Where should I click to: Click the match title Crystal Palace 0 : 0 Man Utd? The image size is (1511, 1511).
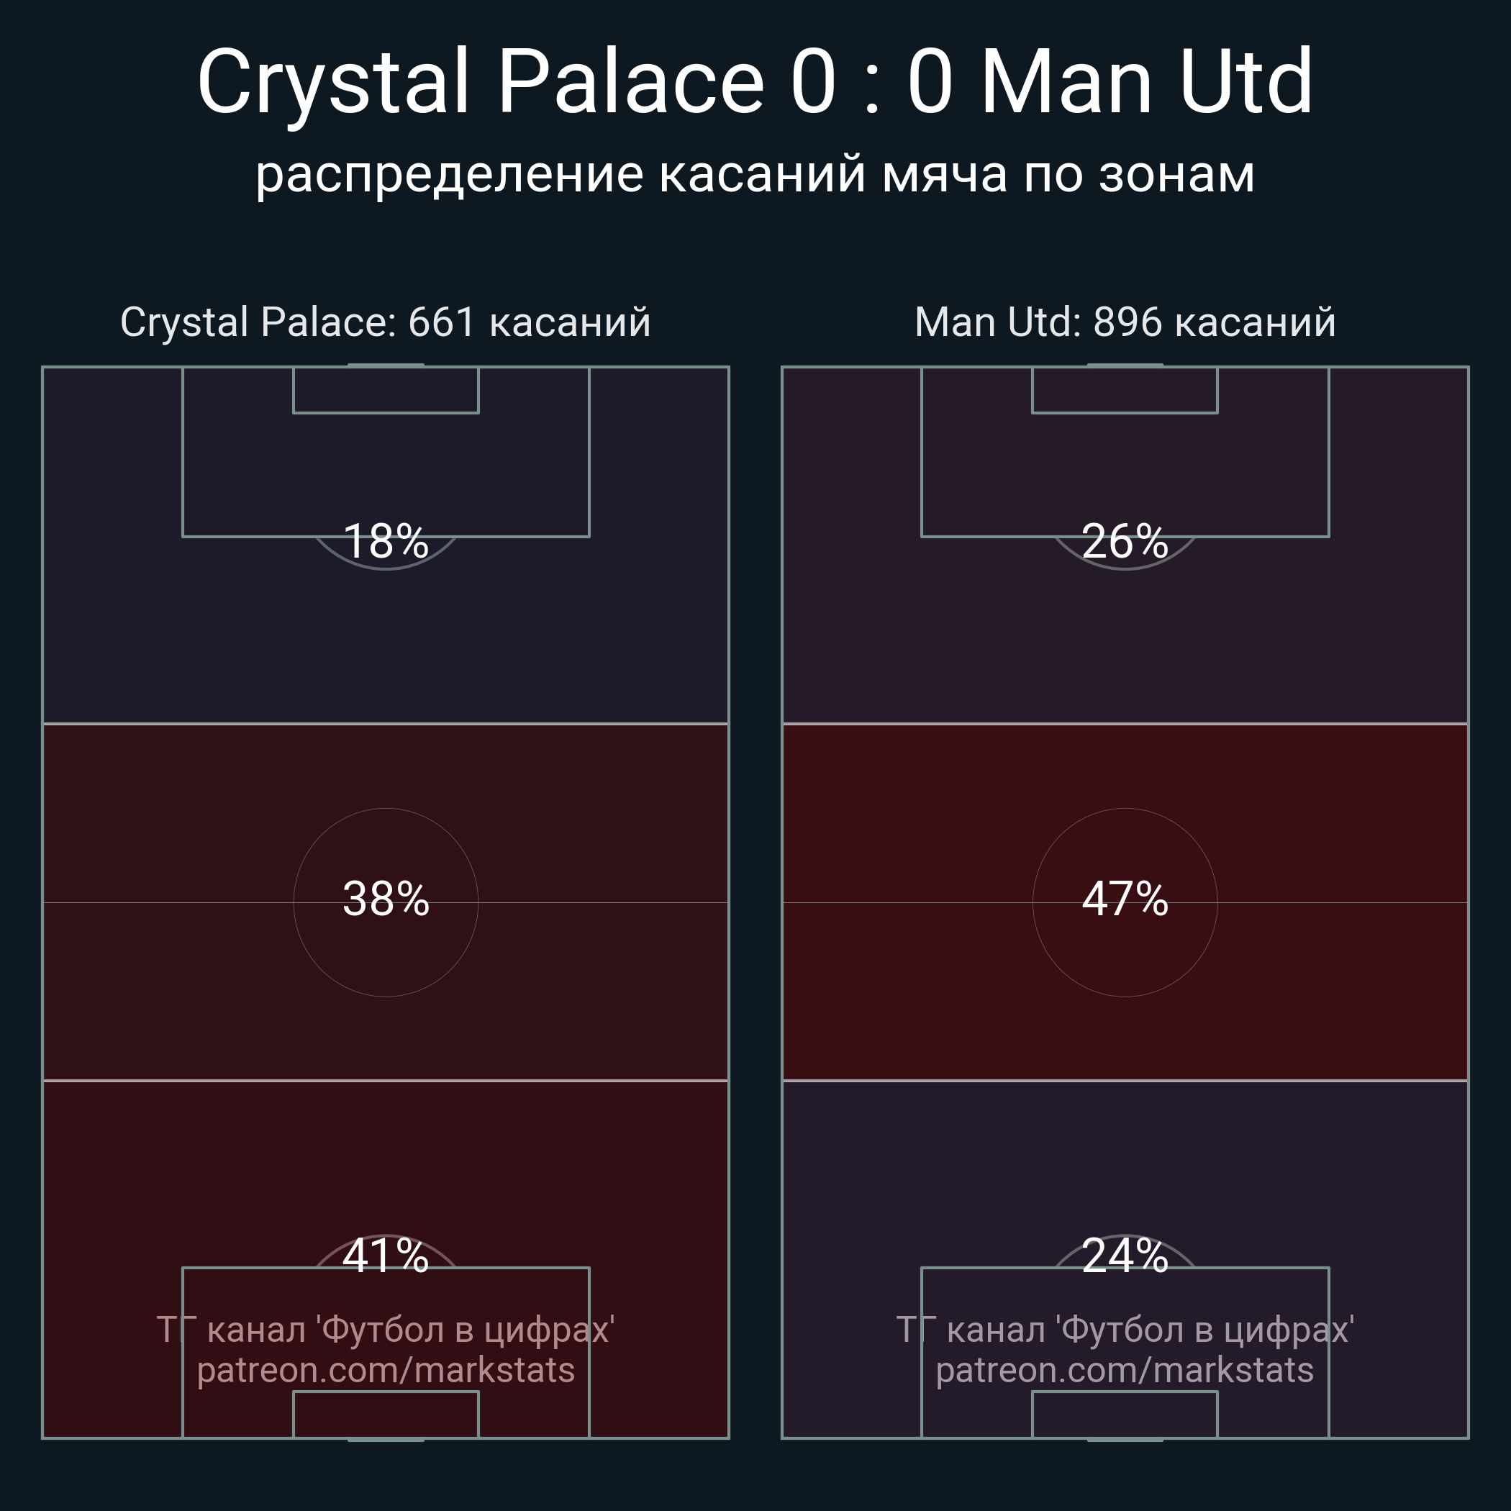tap(755, 82)
